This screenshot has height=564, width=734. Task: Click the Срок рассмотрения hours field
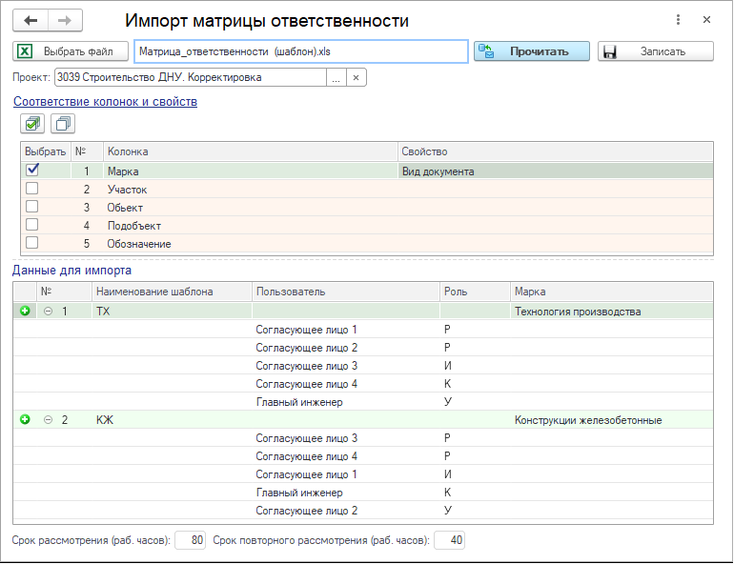point(191,541)
